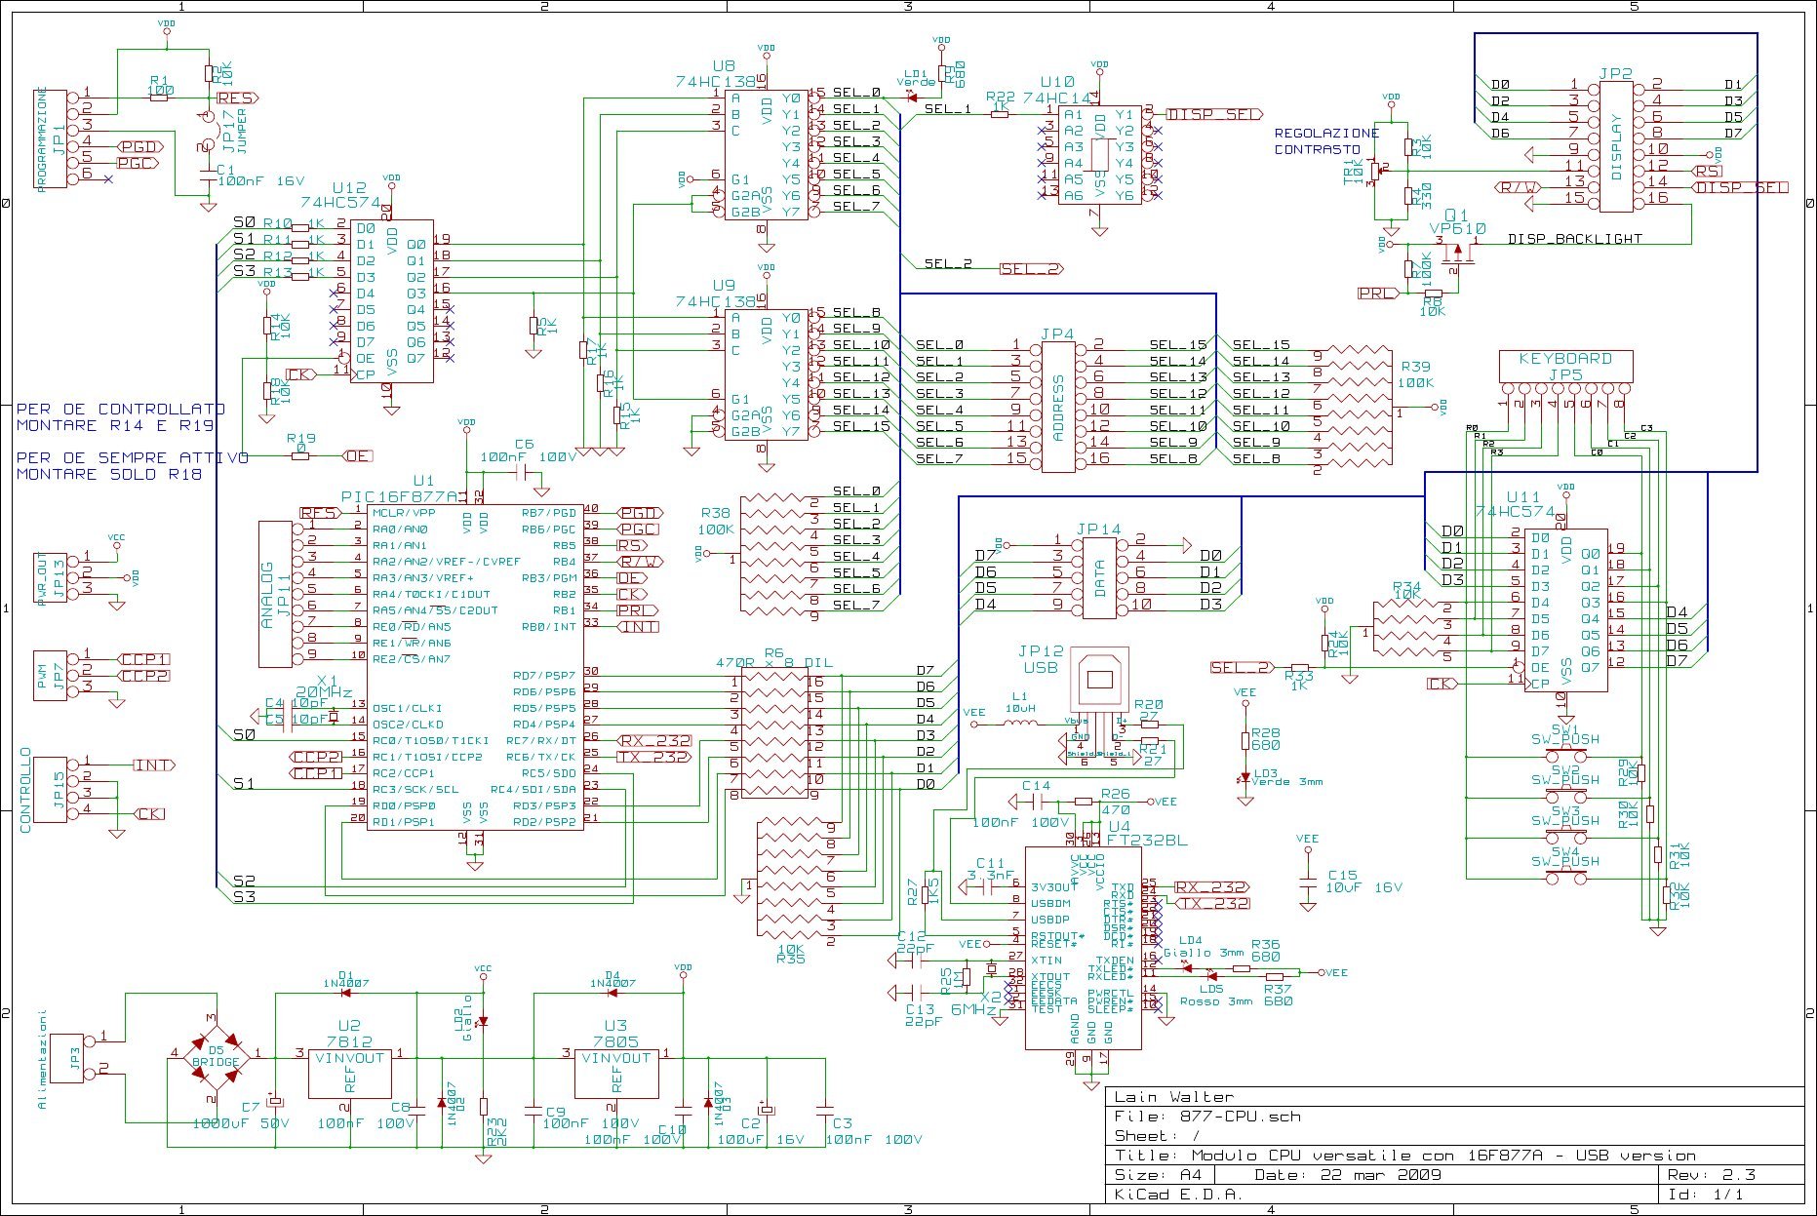Click the 'Id: 1/1' field
The height and width of the screenshot is (1216, 1817).
pyautogui.click(x=1706, y=1195)
